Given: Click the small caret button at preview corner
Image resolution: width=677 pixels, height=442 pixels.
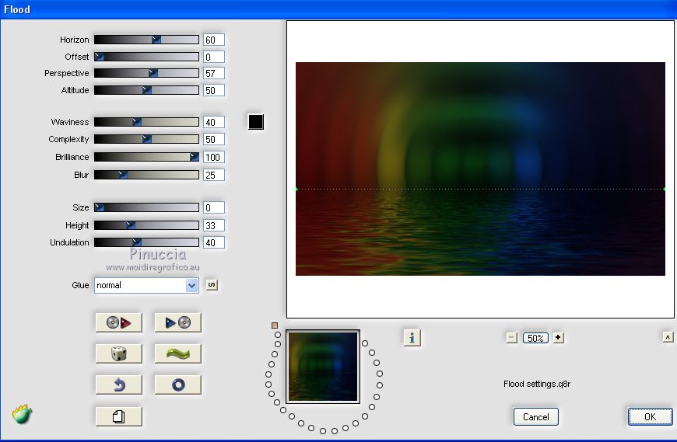Looking at the screenshot, I should tap(668, 337).
